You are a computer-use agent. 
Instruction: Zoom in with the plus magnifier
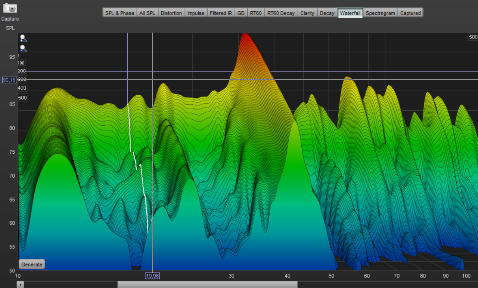coord(23,38)
